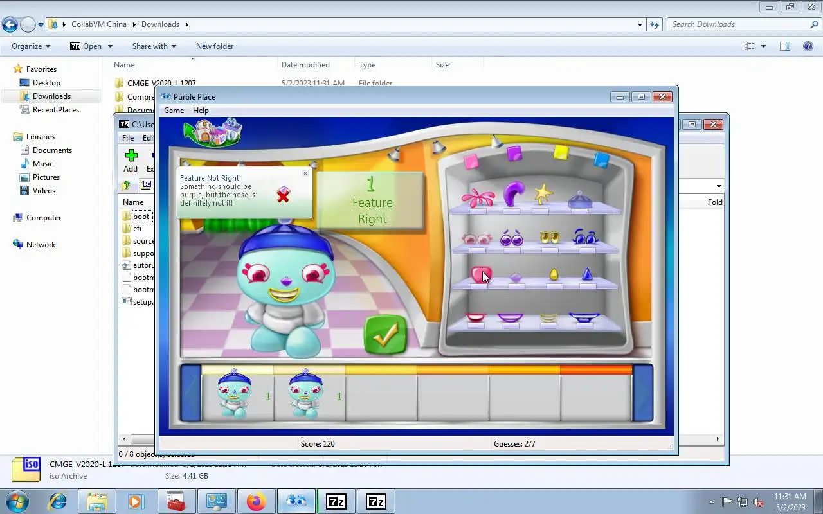823x514 pixels.
Task: Click 7-Zip horizontal scrollbar right arrow
Action: tap(718, 439)
